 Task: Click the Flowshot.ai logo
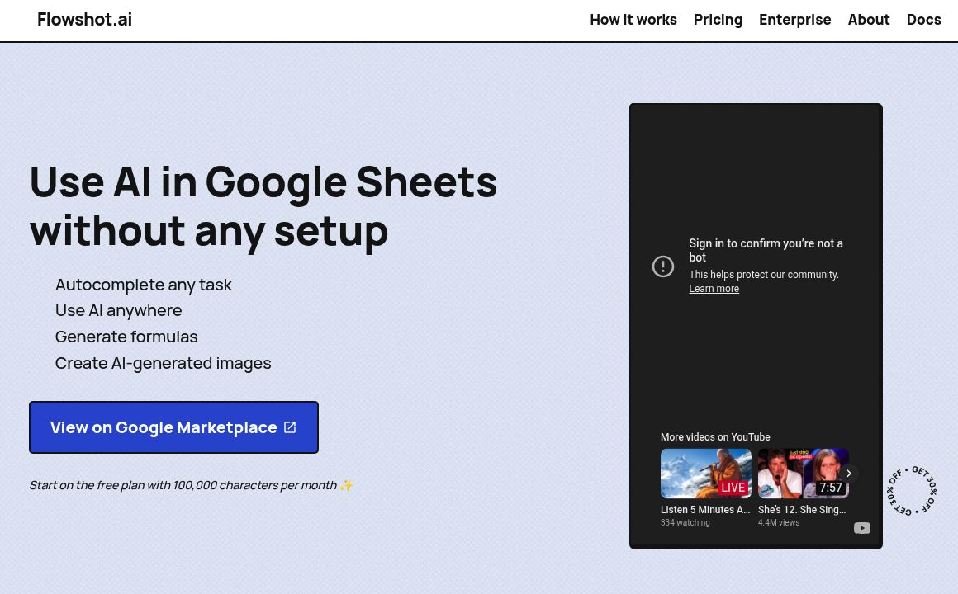click(84, 20)
